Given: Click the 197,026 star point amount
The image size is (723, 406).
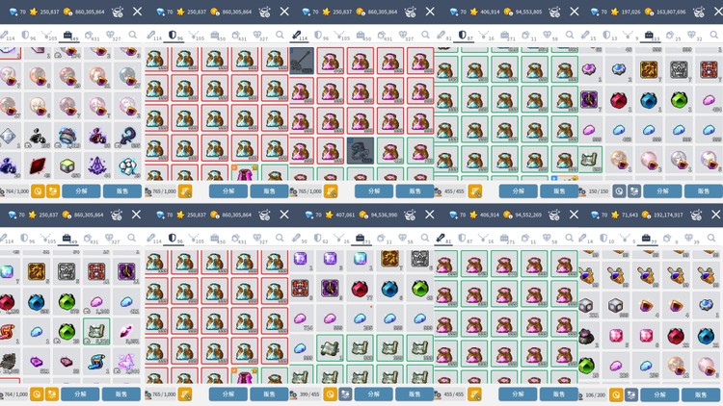Looking at the screenshot, I should point(630,12).
